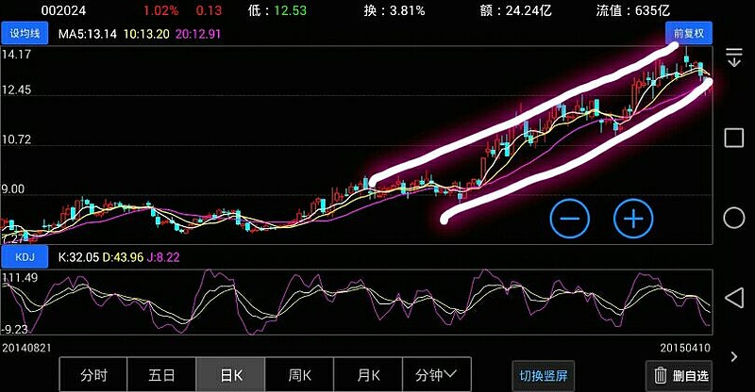The width and height of the screenshot is (755, 392).
Task: Tap the J:8.22 indicator value
Action: coord(163,257)
